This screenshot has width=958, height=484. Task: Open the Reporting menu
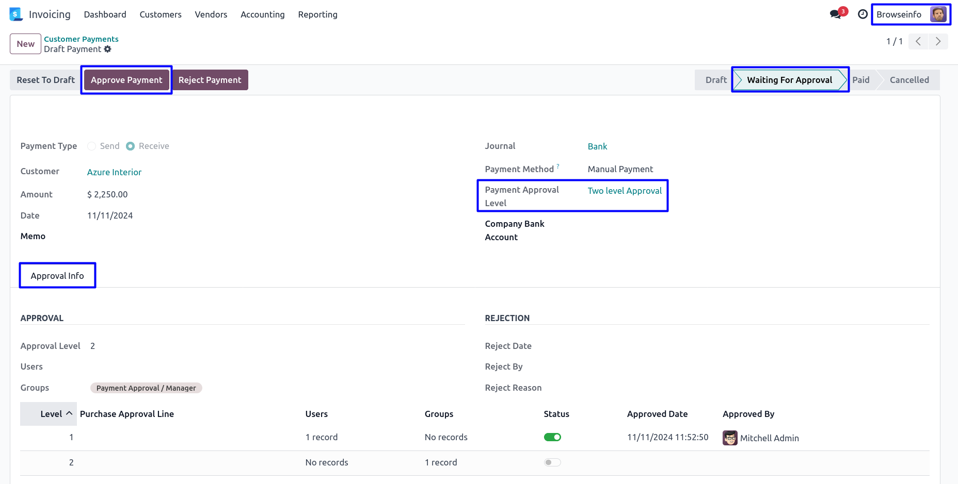click(x=317, y=14)
